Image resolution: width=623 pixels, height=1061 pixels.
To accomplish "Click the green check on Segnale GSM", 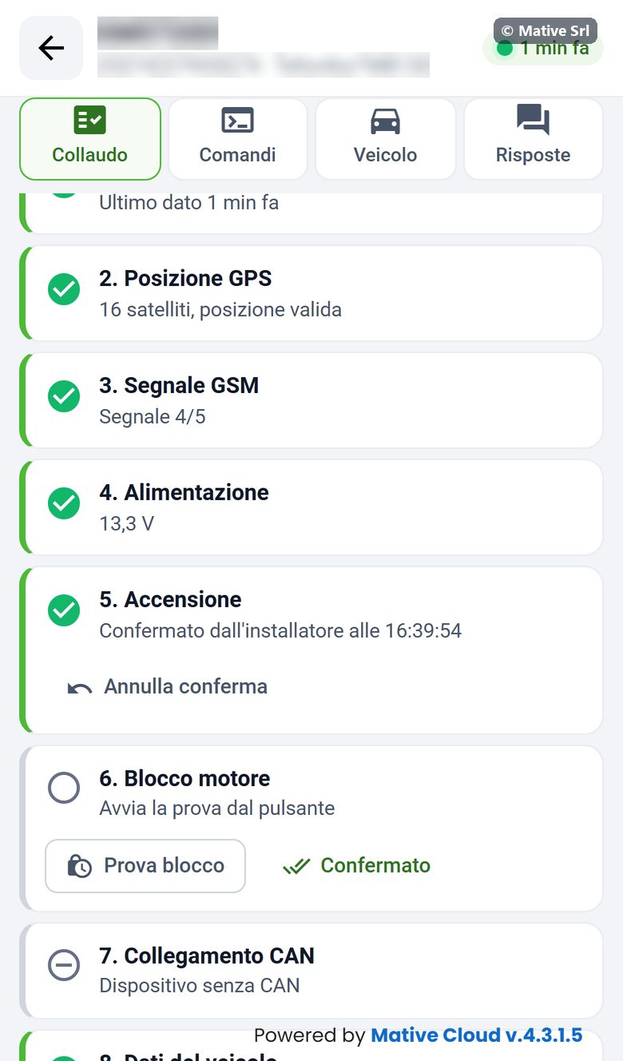I will tap(64, 396).
